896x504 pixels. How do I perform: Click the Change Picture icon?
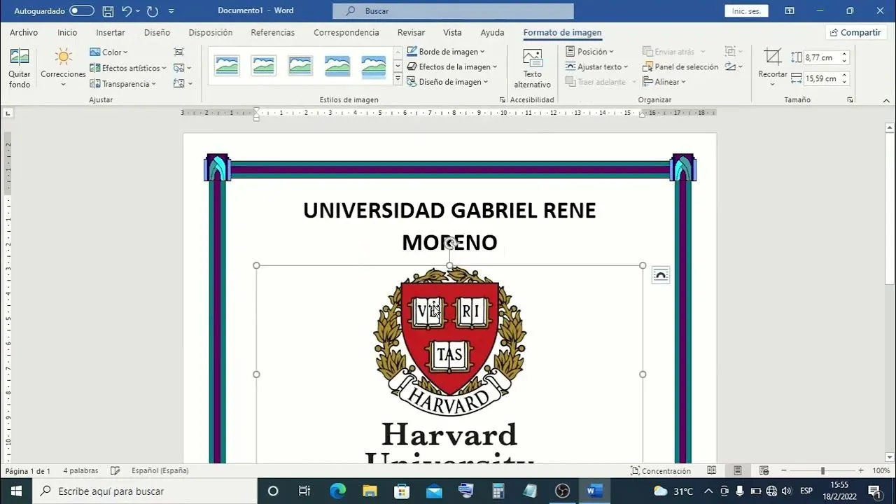click(x=180, y=68)
